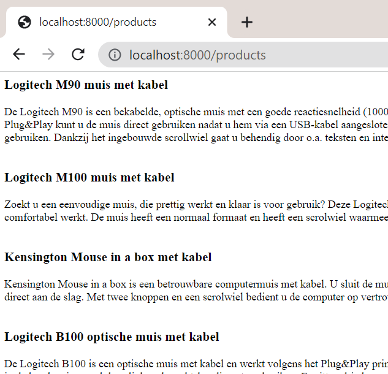Viewport: 388px width, 374px height.
Task: Select the localhost:8000/products tab
Action: (x=116, y=22)
